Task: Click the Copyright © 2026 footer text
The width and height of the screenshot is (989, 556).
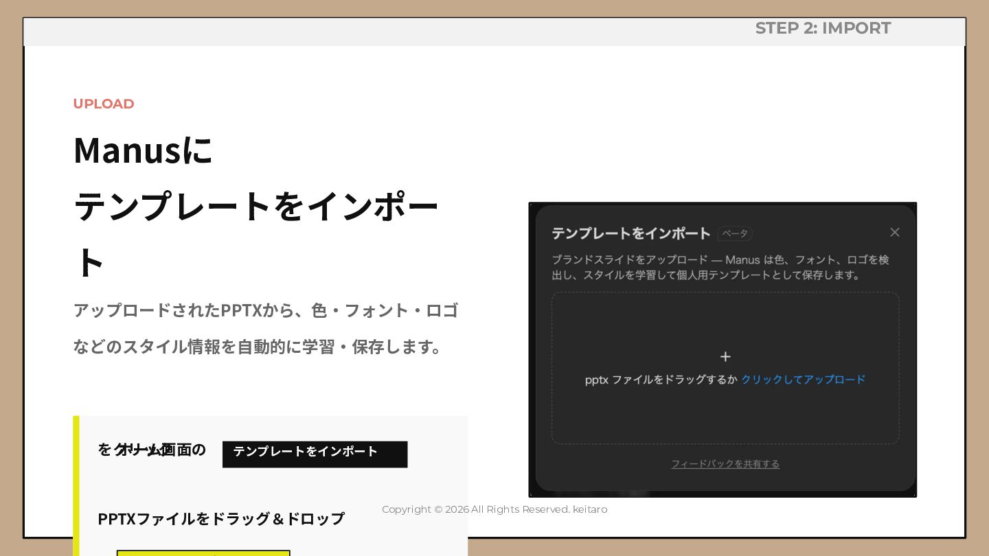Action: pos(494,509)
